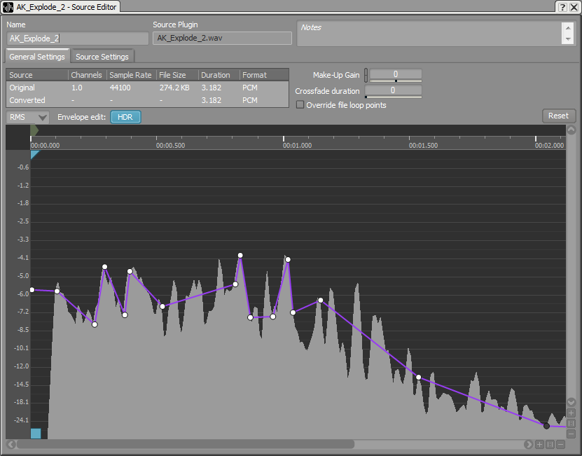The image size is (582, 456).
Task: Click the green trim start marker on the timeline
Action: coord(34,130)
